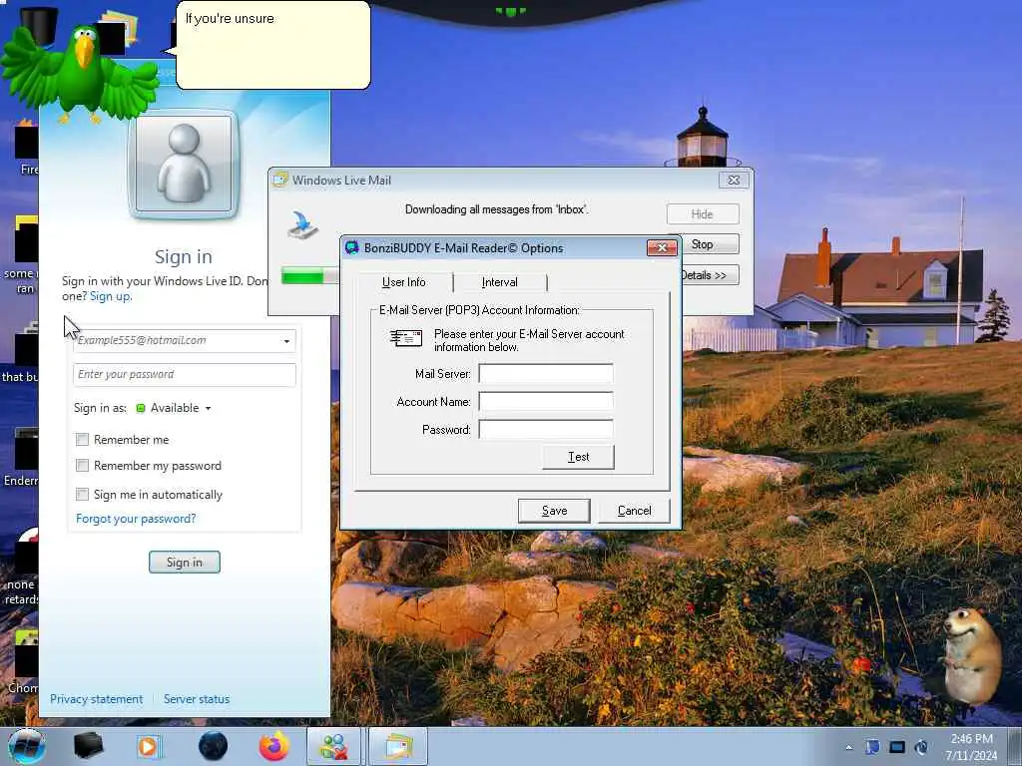Enable Sign me in automatically
The height and width of the screenshot is (766, 1022).
pyautogui.click(x=82, y=495)
